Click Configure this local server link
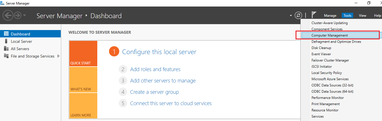This screenshot has width=382, height=121. tap(159, 52)
